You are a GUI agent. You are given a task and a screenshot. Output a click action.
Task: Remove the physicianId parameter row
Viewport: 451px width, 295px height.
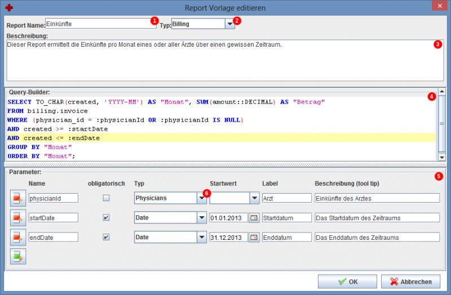17,198
